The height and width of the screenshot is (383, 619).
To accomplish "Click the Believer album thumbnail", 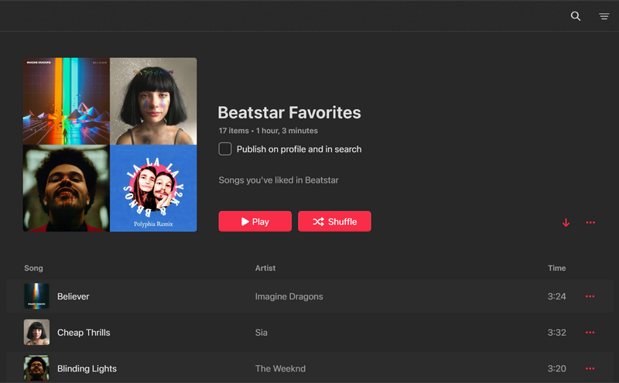I will click(36, 296).
